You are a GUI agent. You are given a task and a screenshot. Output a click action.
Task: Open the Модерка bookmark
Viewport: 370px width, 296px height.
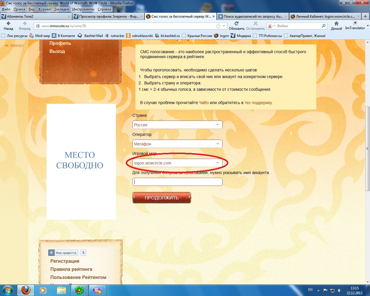[241, 36]
